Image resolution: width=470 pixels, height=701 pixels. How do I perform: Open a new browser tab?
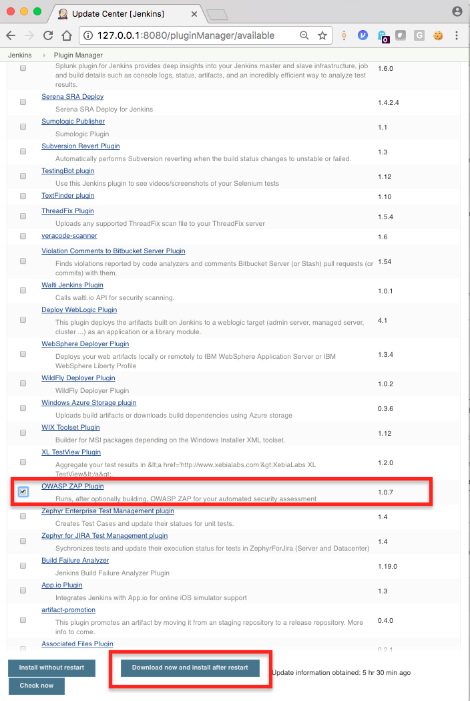(x=218, y=15)
